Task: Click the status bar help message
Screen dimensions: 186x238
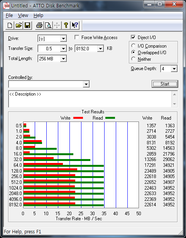Action: (22, 232)
